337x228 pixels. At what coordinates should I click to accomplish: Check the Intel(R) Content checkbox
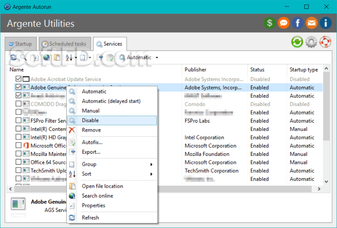pos(19,129)
